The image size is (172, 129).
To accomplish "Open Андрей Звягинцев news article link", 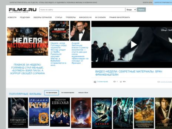I will coord(80,53).
